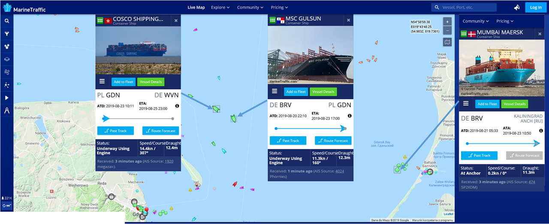The width and height of the screenshot is (549, 224).
Task: Open hamburger menu in COSCO SHIPPING panel
Action: [102, 81]
